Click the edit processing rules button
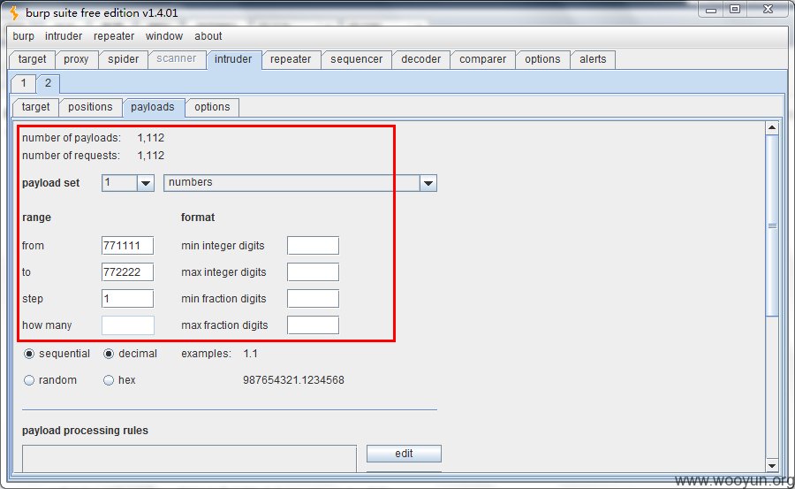This screenshot has width=795, height=489. click(x=404, y=454)
